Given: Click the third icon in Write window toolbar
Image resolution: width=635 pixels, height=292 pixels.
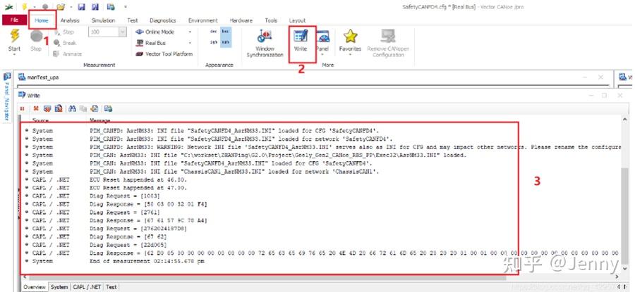Looking at the screenshot, I should pos(47,108).
